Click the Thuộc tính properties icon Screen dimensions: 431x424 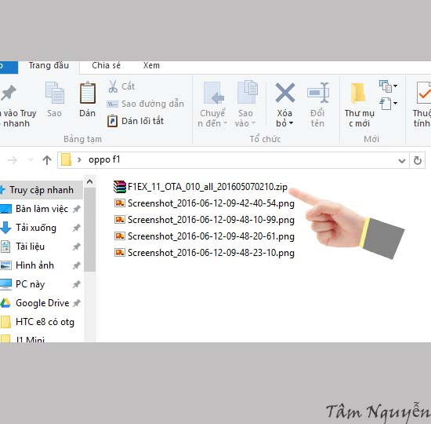(424, 93)
